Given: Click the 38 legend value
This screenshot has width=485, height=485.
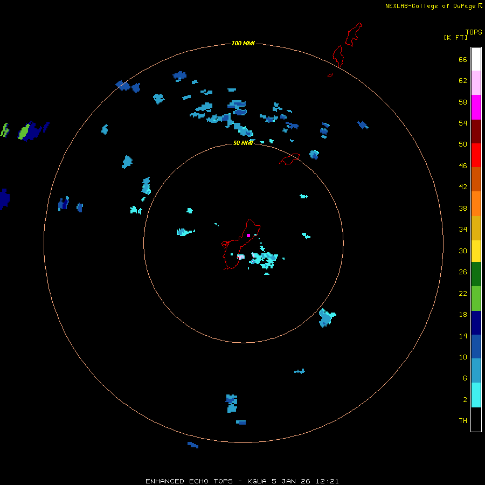Looking at the screenshot, I should pyautogui.click(x=463, y=208).
